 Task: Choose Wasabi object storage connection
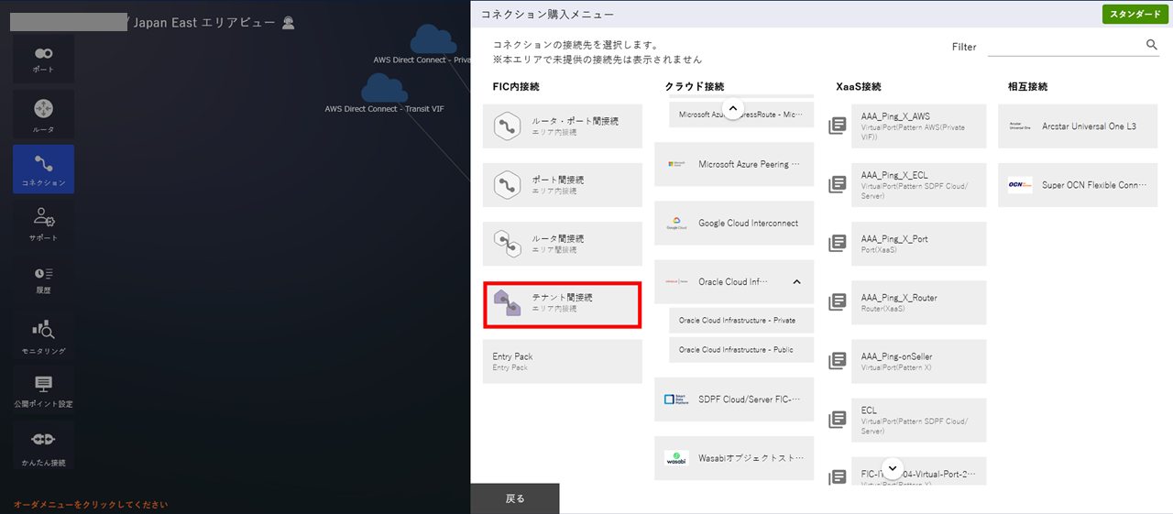coord(734,458)
